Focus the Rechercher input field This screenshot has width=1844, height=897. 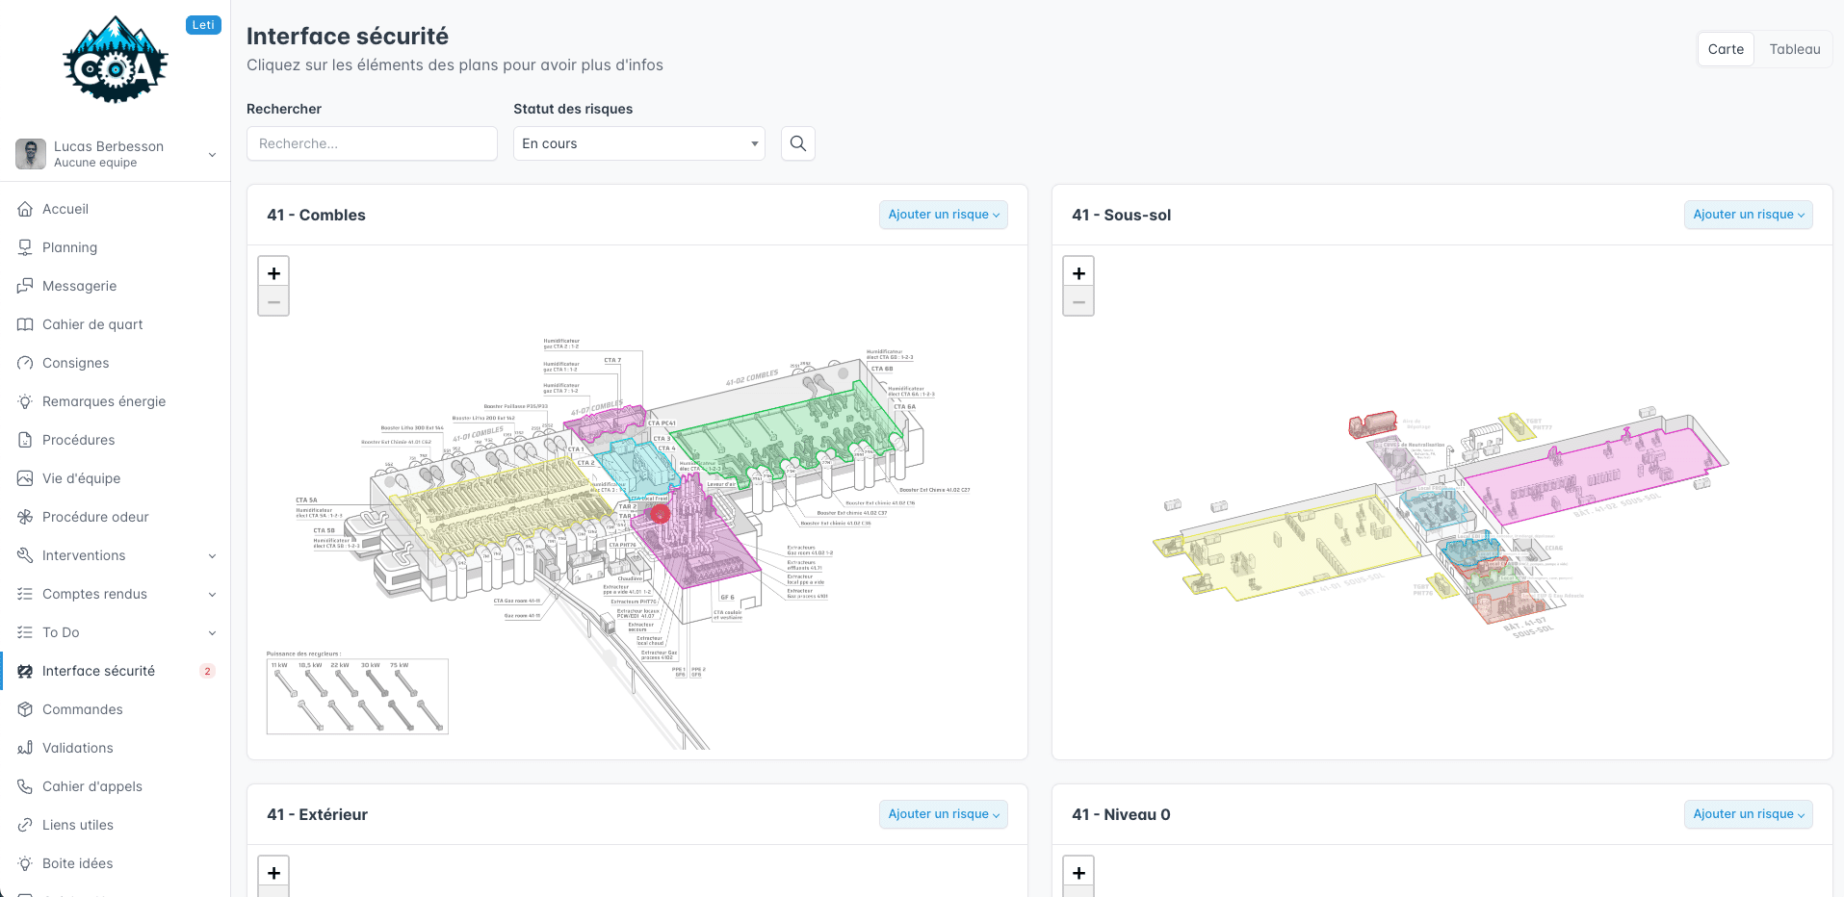(372, 143)
